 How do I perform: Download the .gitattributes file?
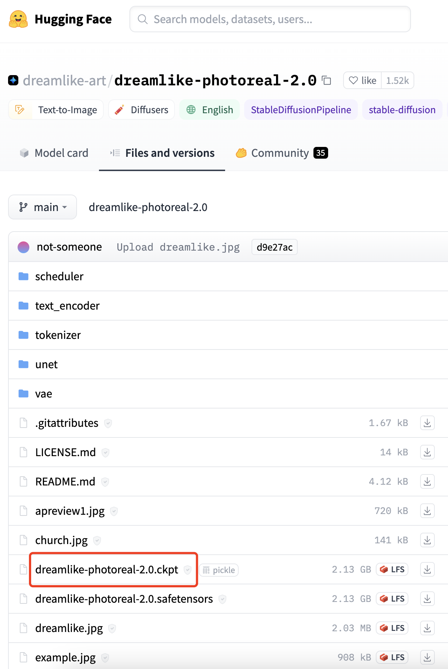(427, 423)
